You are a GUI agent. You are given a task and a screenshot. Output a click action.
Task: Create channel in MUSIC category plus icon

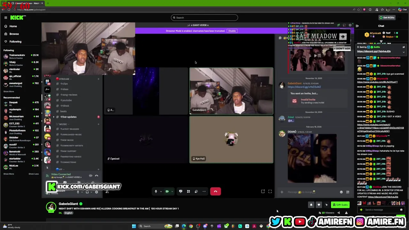pyautogui.click(x=98, y=124)
